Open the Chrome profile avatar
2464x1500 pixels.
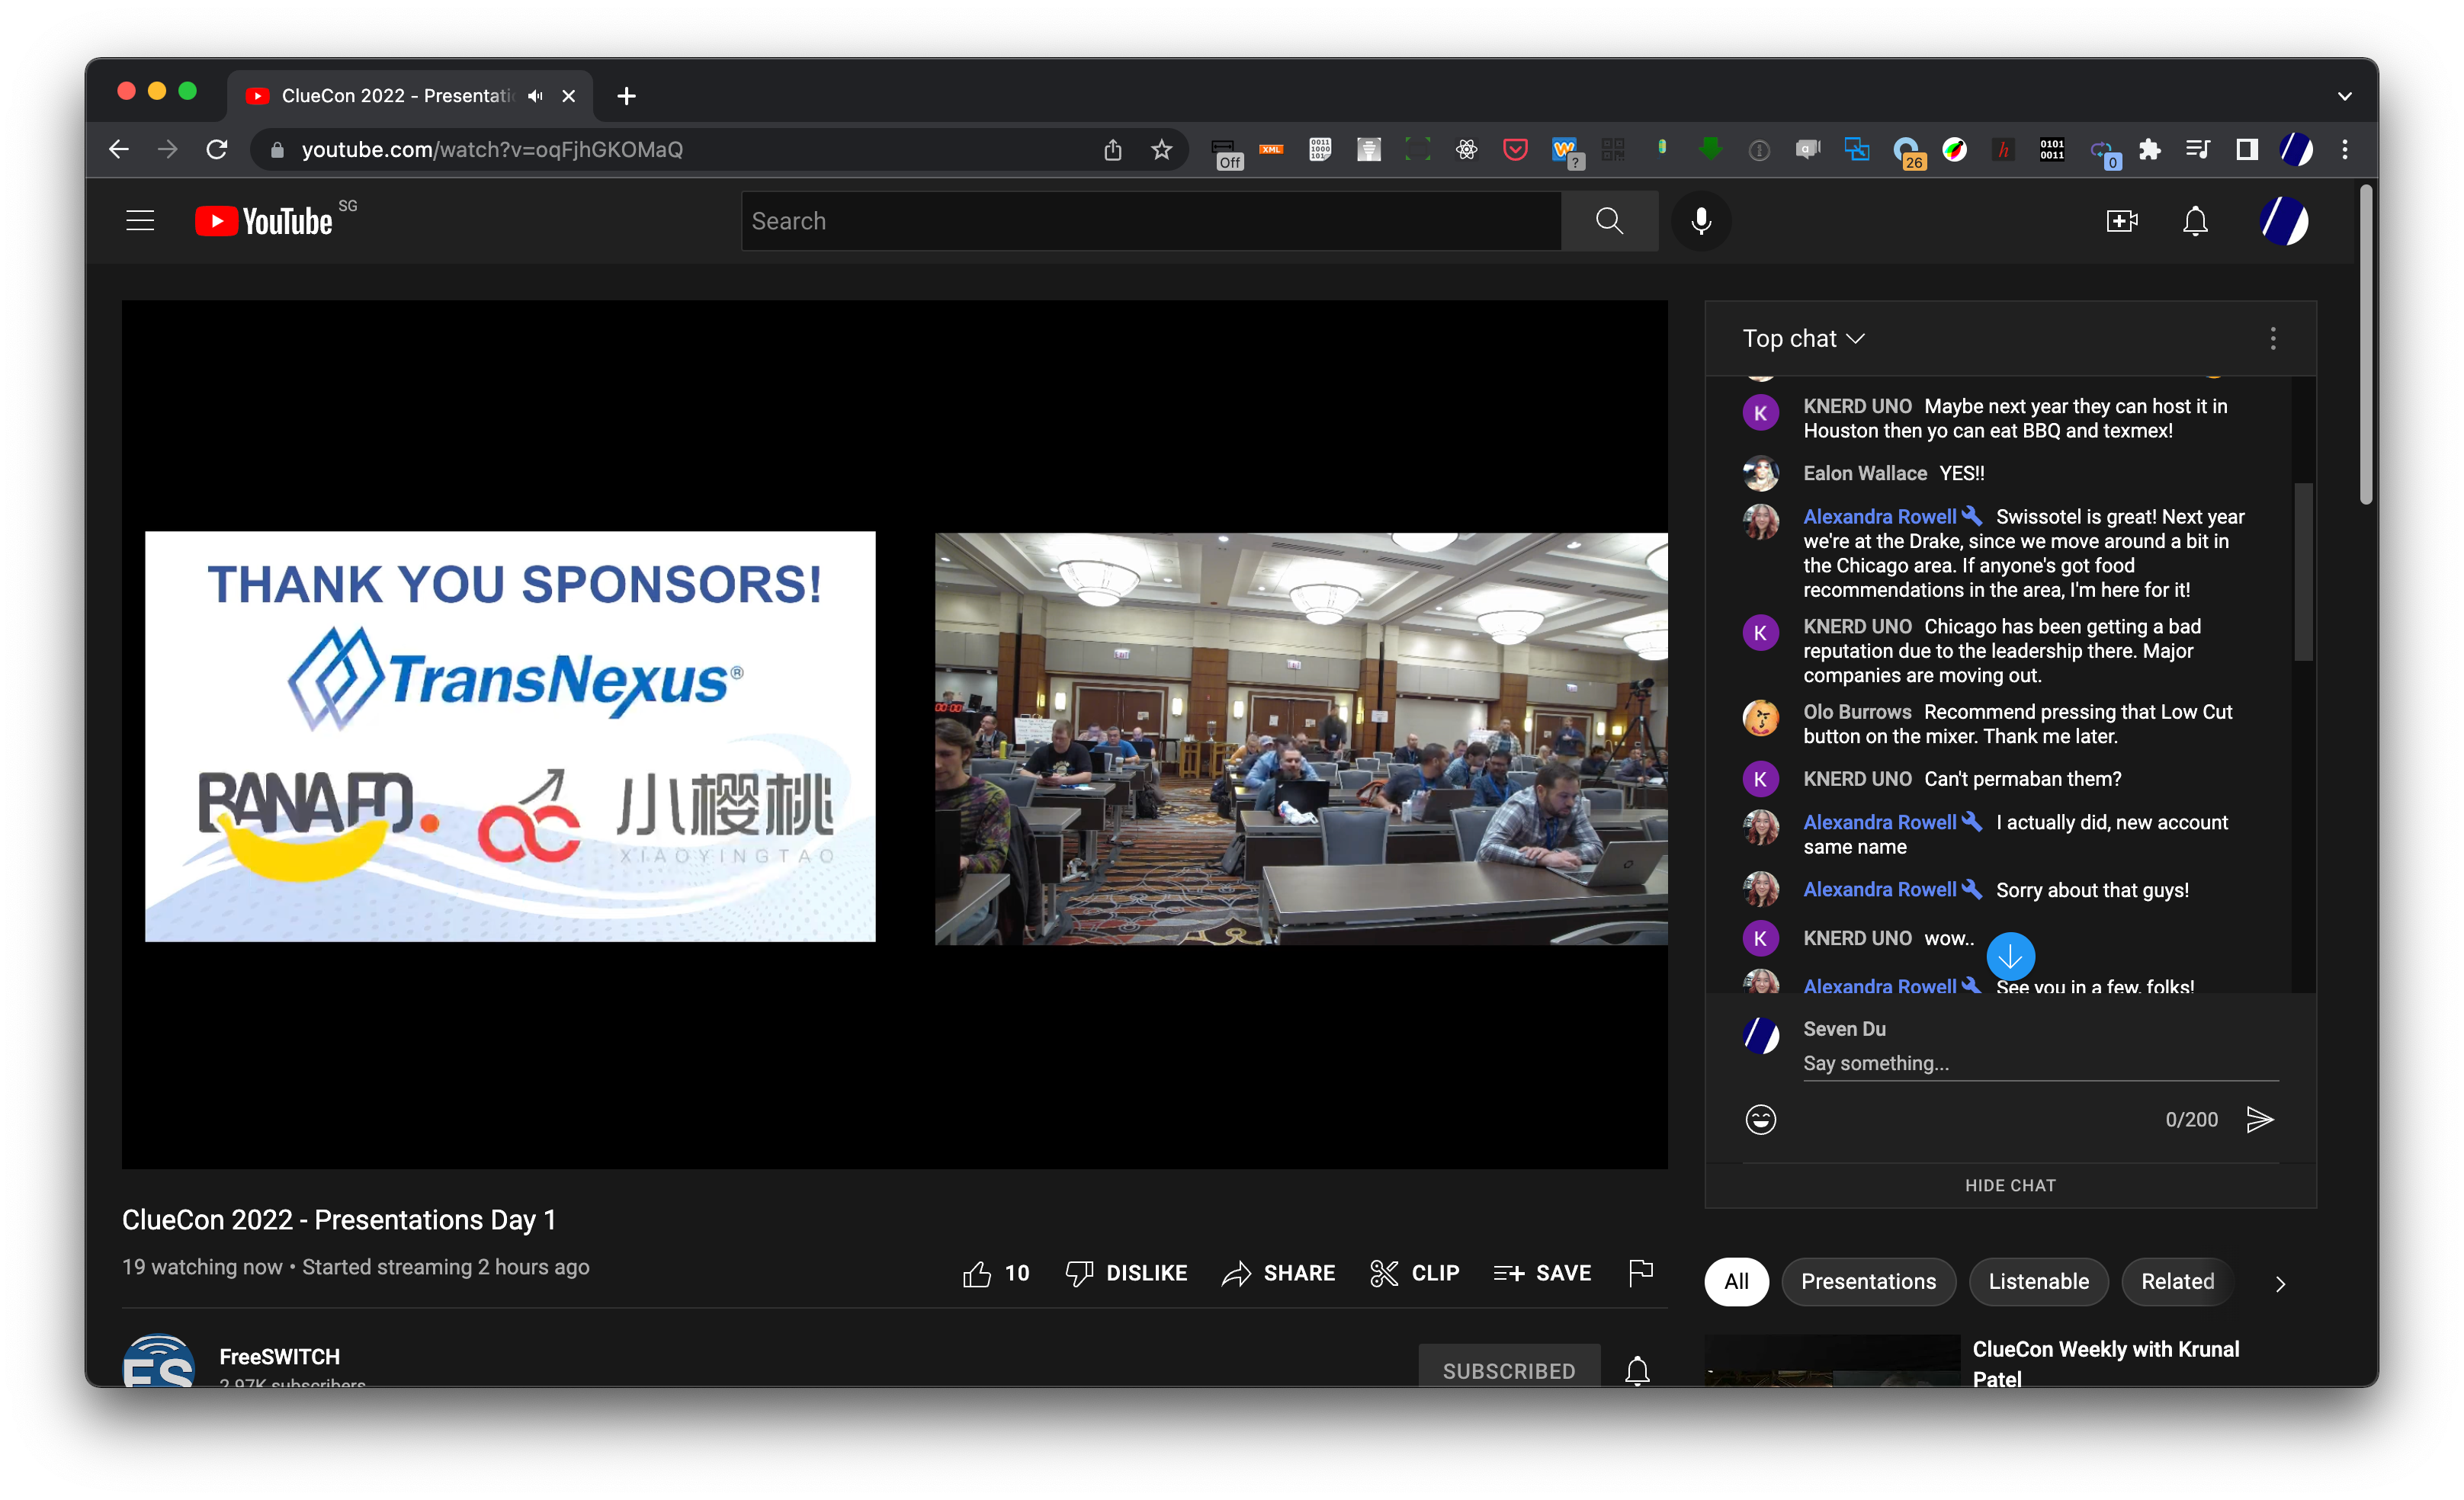pyautogui.click(x=2296, y=149)
